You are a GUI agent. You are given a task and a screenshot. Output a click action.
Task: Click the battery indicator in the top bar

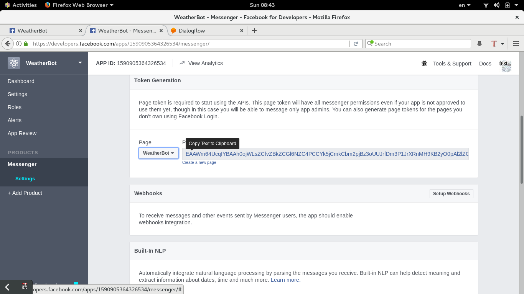(x=508, y=5)
